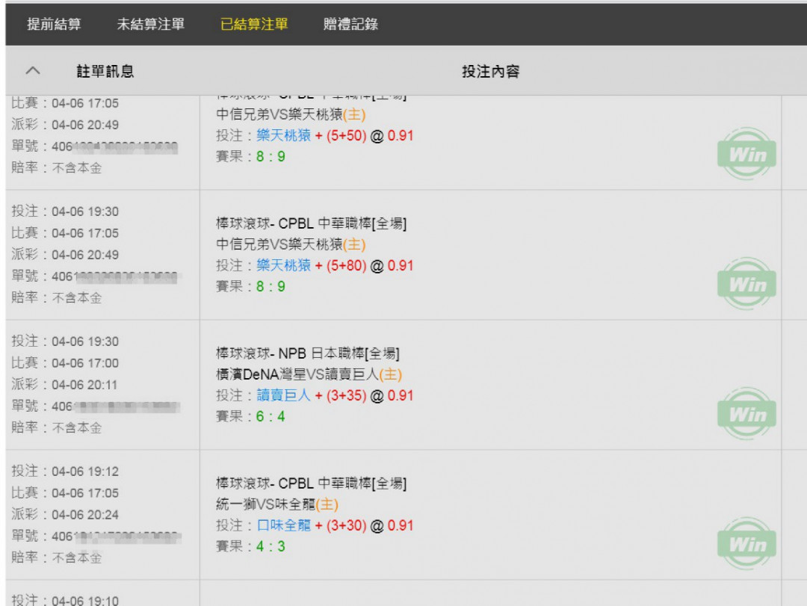807x606 pixels.
Task: Click the 讀賣巨人 bet selection link
Action: 284,395
